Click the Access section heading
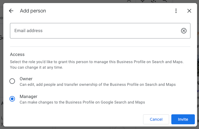The width and height of the screenshot is (199, 129). click(17, 55)
